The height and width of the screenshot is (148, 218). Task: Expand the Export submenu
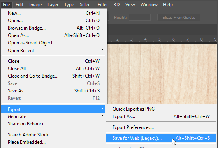[x=53, y=109]
